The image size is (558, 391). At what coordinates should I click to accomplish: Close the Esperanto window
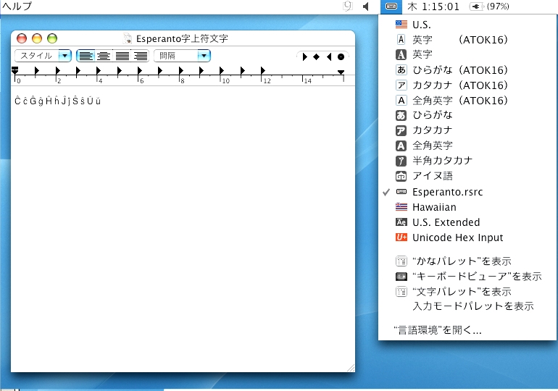coord(22,38)
